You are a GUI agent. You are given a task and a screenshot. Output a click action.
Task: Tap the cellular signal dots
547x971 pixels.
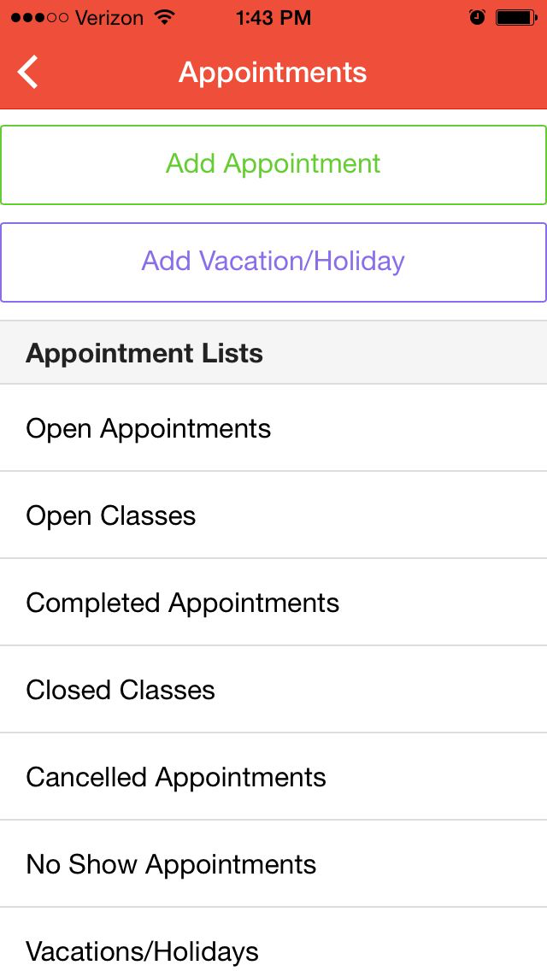tap(39, 17)
